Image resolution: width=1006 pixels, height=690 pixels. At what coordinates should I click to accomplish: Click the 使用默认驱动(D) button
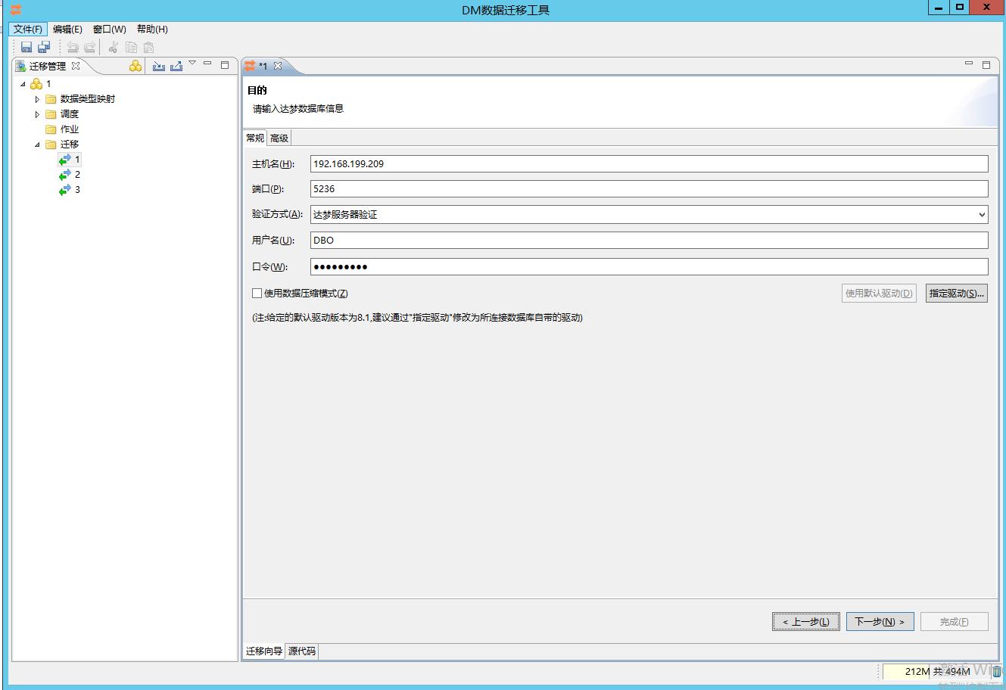click(879, 294)
